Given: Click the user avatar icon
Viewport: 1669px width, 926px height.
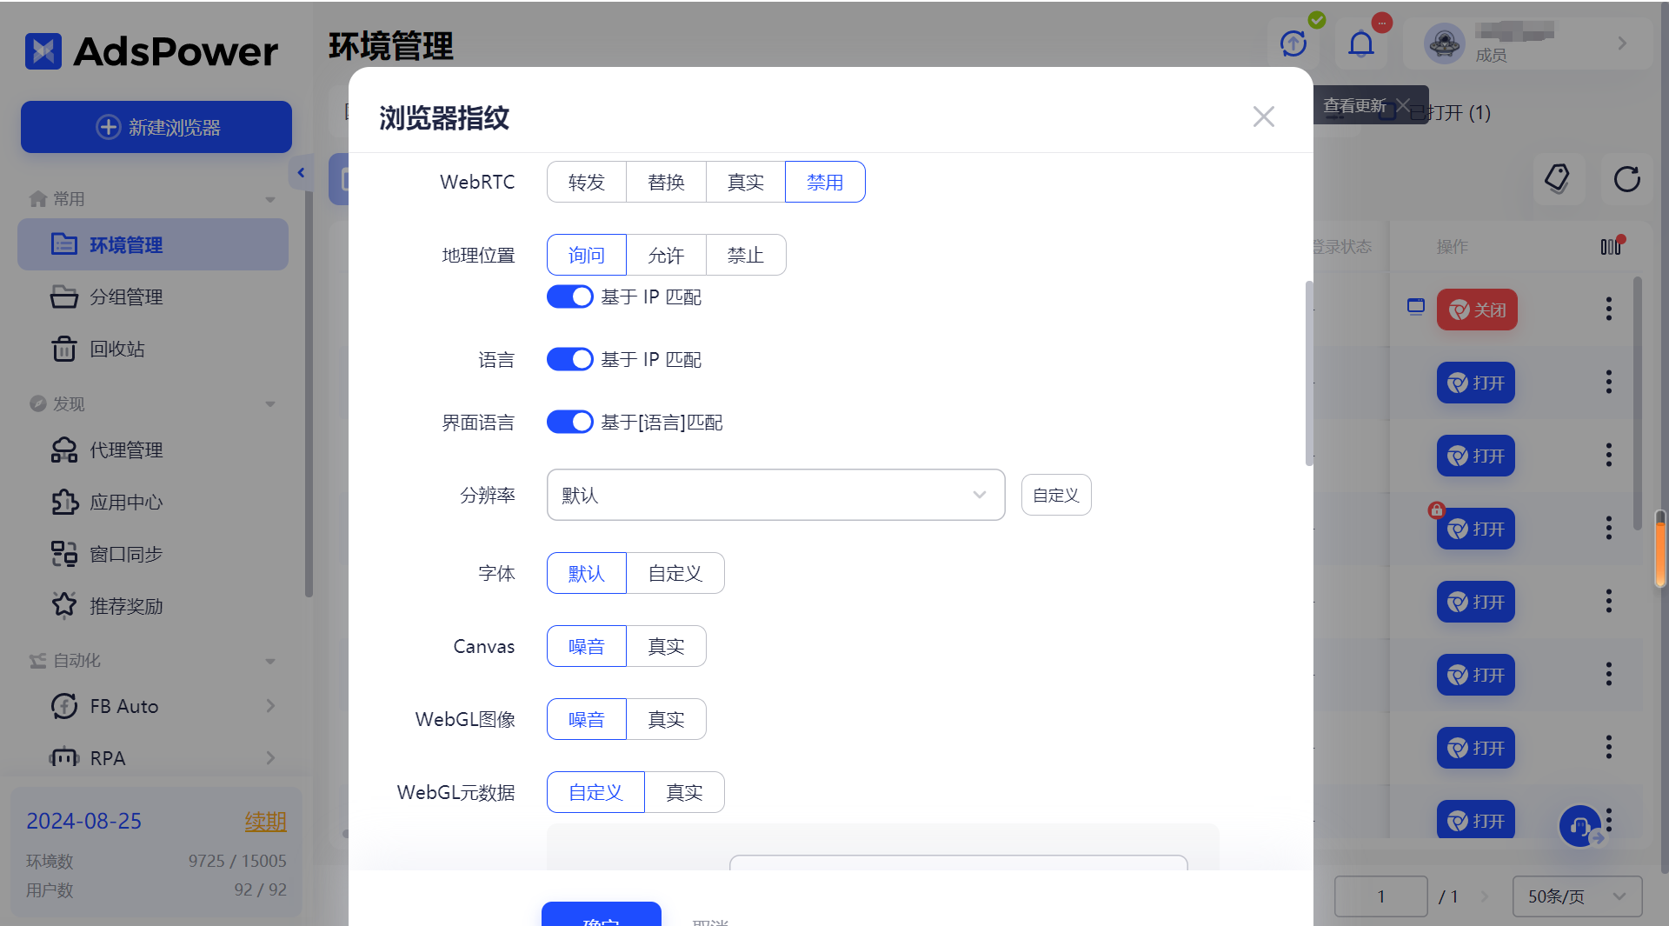Looking at the screenshot, I should (1445, 43).
